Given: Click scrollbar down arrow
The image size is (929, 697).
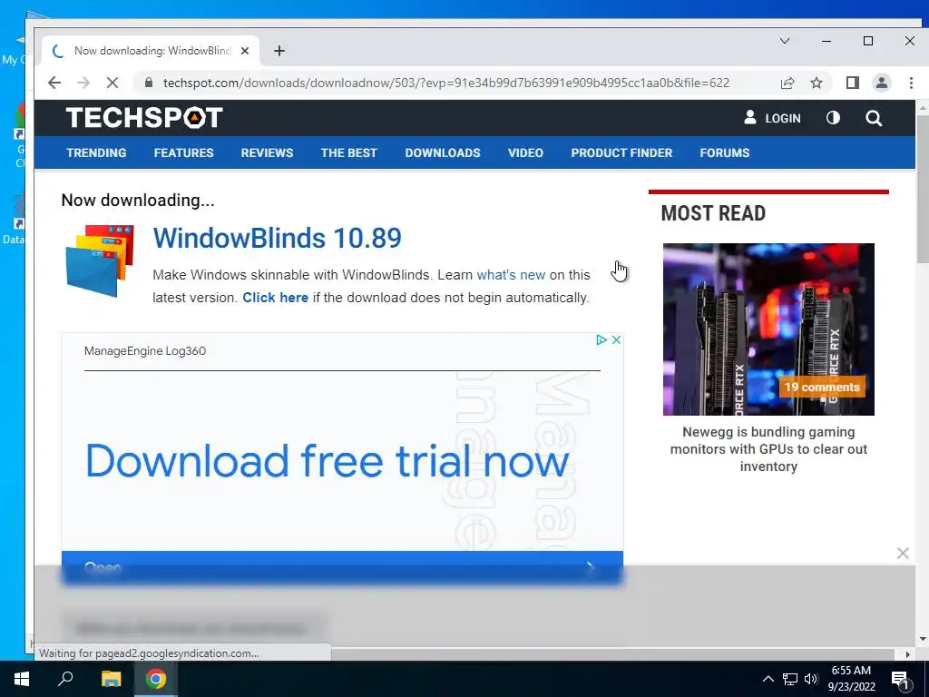Looking at the screenshot, I should pos(923,639).
